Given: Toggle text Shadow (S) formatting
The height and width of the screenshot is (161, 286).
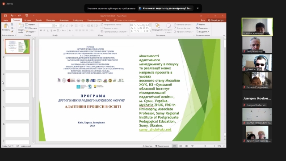Looking at the screenshot, I should pyautogui.click(x=51, y=30).
